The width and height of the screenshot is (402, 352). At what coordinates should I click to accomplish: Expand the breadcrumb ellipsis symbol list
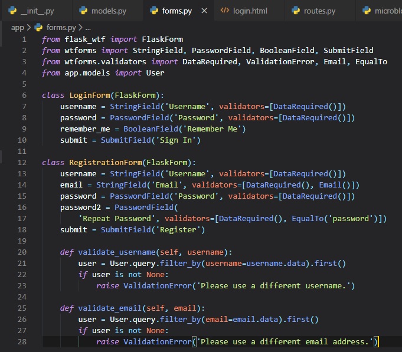pos(89,27)
